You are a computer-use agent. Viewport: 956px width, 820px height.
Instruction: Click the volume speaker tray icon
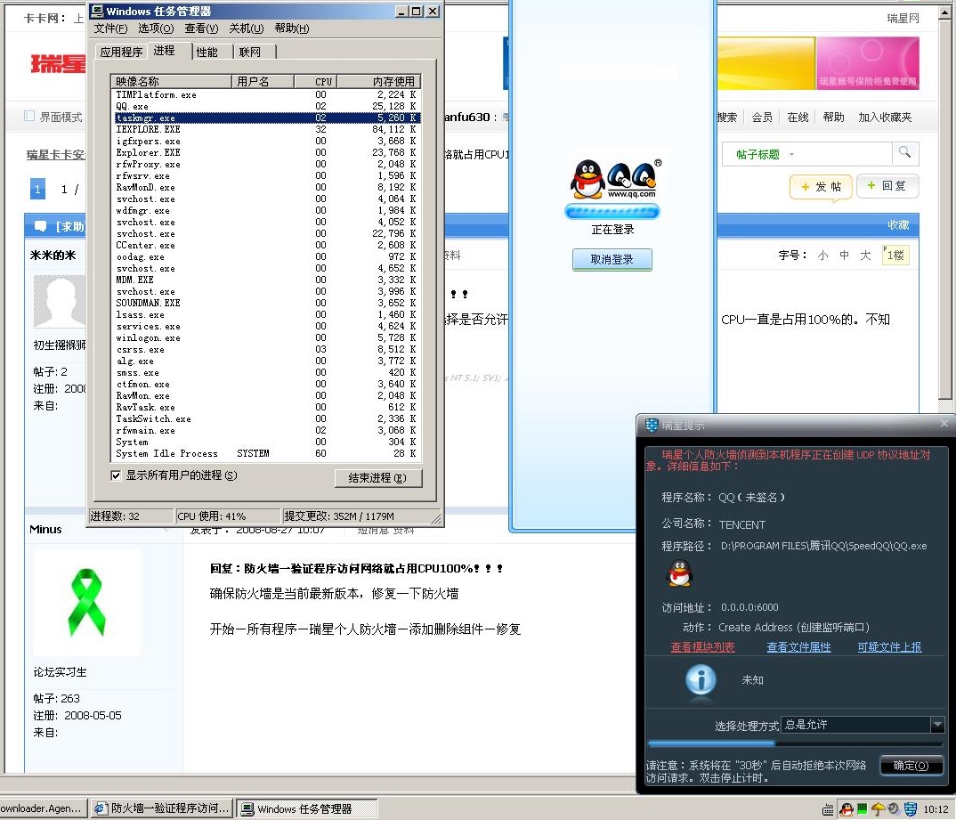point(894,809)
